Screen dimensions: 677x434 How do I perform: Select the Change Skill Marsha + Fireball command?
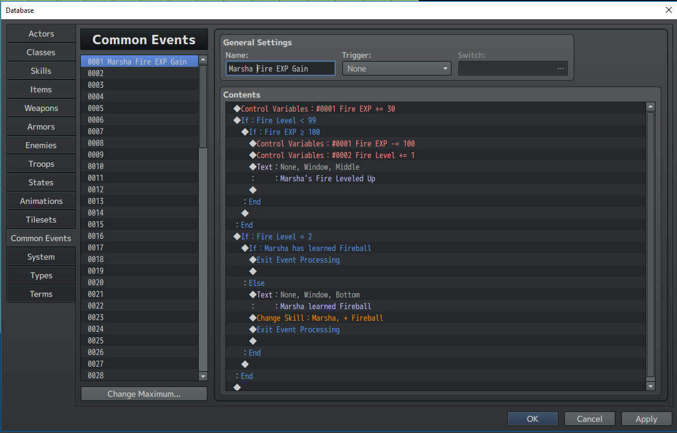(x=320, y=318)
